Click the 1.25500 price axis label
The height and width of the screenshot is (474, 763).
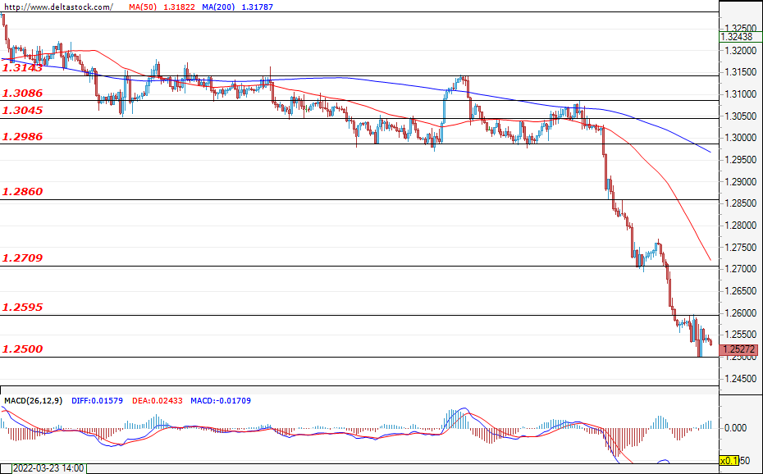pyautogui.click(x=741, y=335)
